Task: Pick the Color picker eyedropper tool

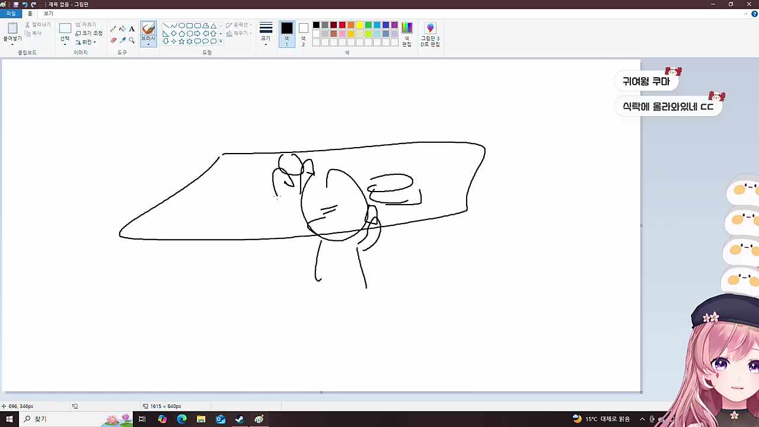Action: (123, 40)
